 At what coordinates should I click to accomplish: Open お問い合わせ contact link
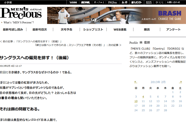(x=173, y=2)
